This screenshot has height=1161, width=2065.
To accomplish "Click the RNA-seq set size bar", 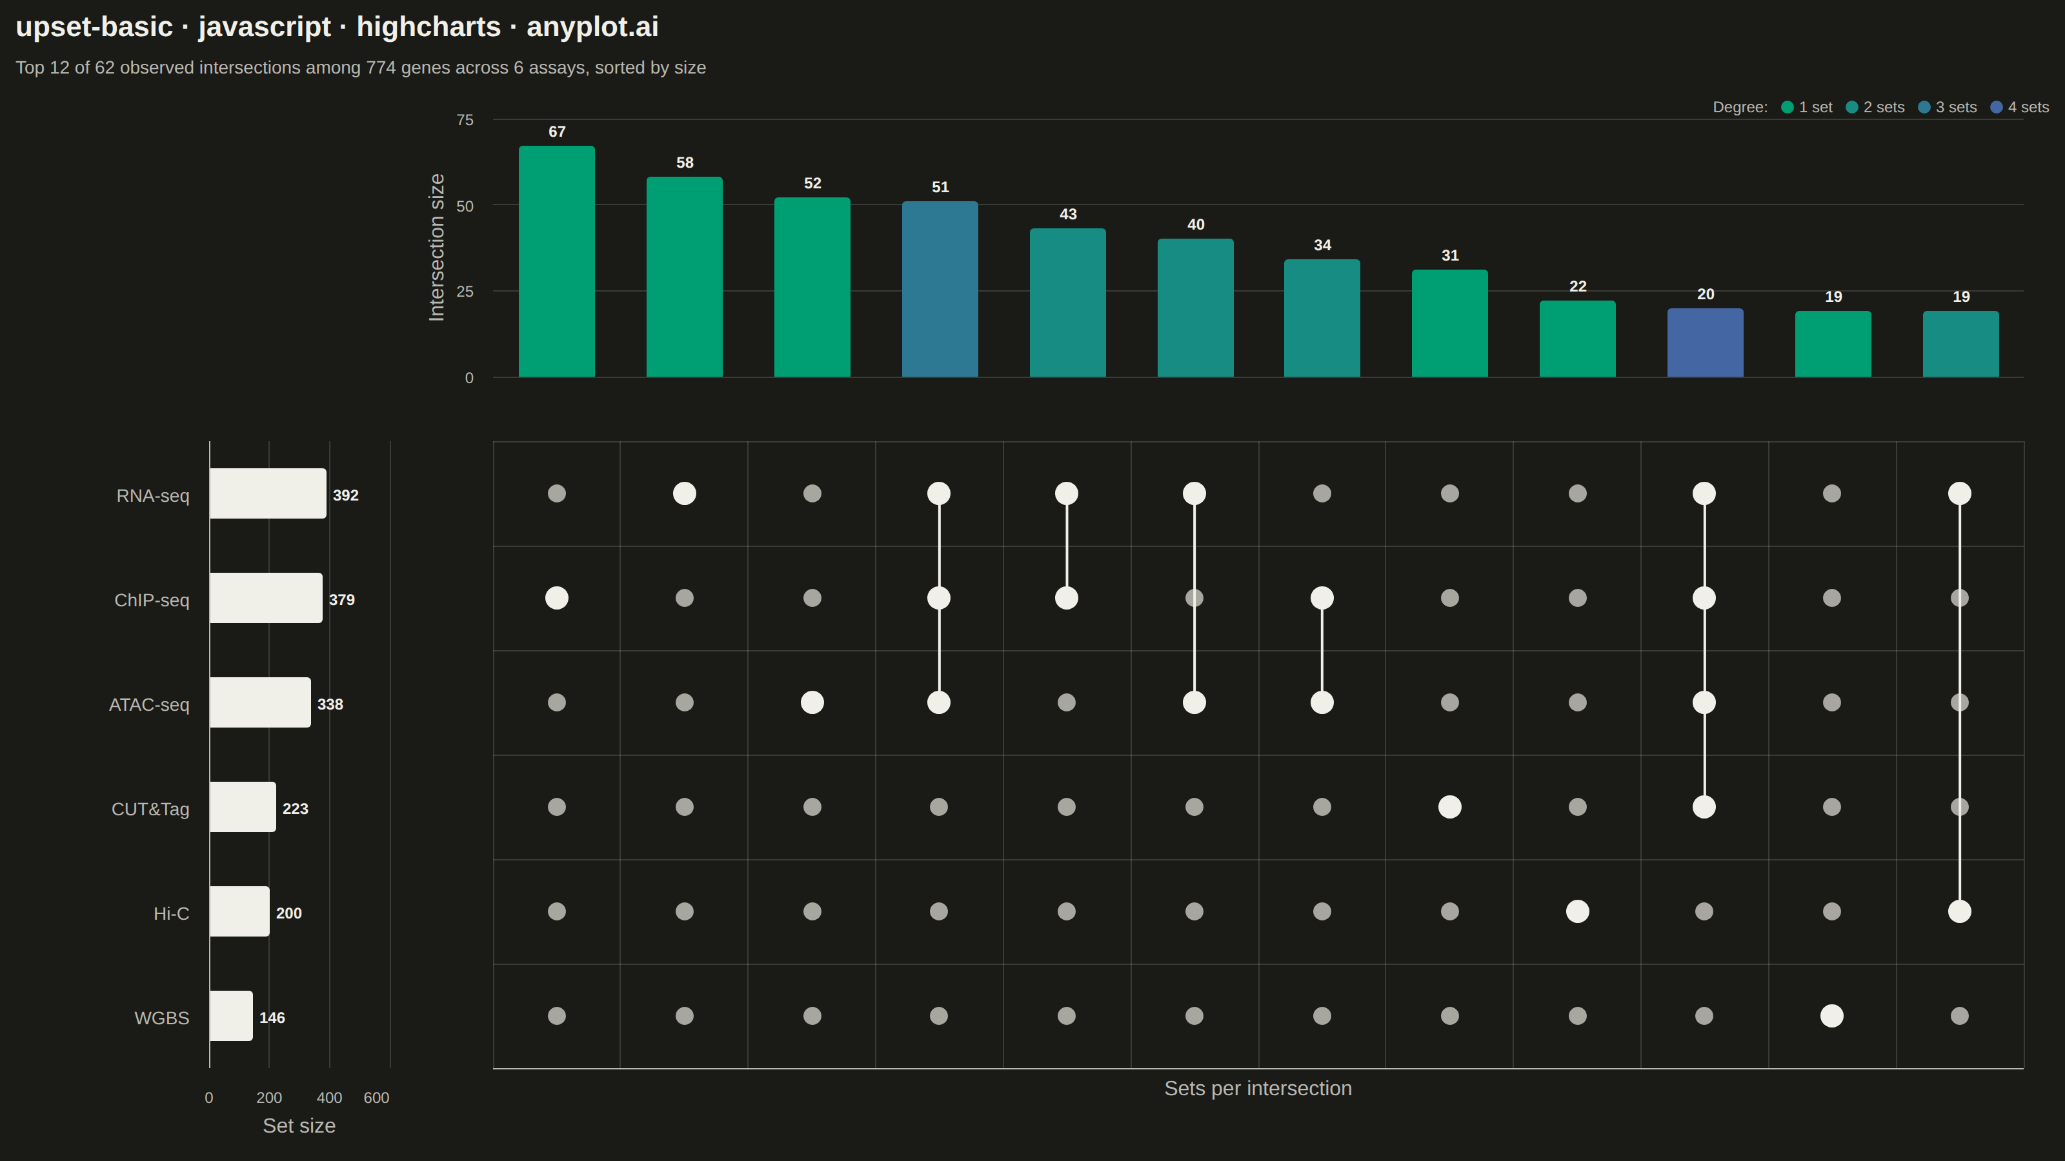I will 268,493.
